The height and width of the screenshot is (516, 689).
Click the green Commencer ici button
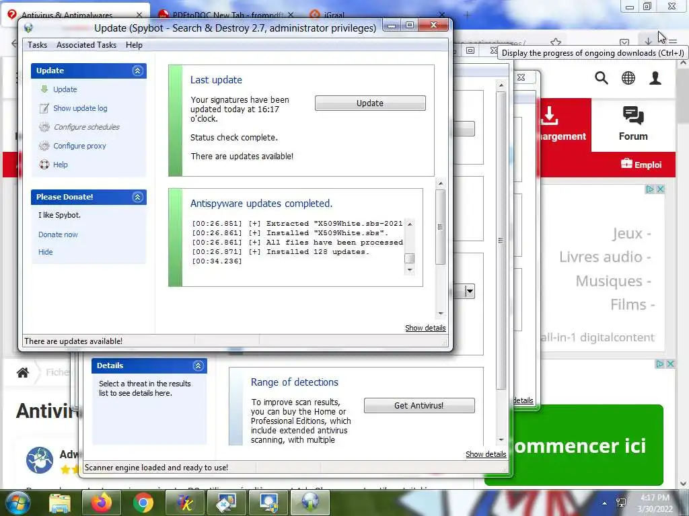tap(573, 445)
